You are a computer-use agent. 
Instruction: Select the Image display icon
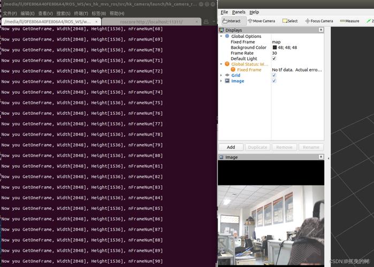[227, 81]
